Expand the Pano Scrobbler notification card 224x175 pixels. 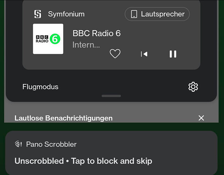pyautogui.click(x=111, y=153)
